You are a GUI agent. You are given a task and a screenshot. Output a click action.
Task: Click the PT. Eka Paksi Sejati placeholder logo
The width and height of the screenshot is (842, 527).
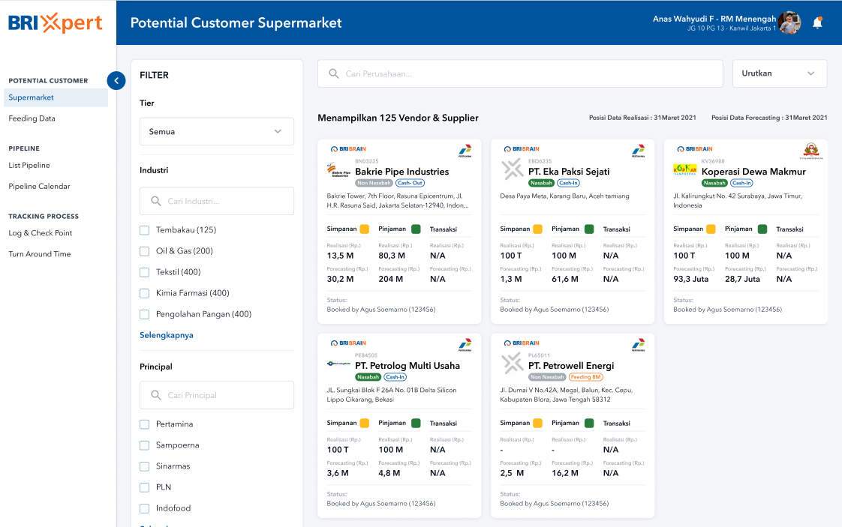pyautogui.click(x=513, y=169)
